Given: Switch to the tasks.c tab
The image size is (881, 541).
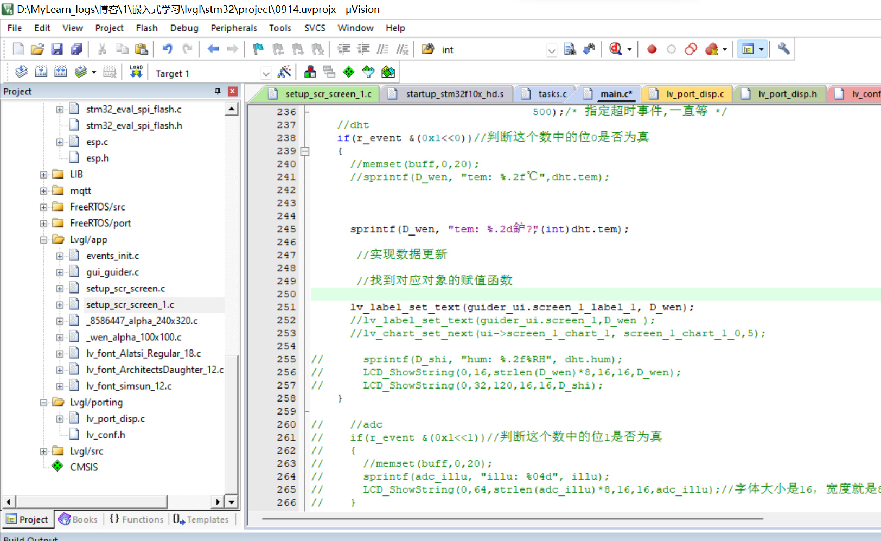Looking at the screenshot, I should click(x=545, y=94).
